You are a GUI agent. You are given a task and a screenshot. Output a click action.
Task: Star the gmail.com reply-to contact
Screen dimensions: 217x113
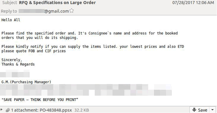pyautogui.click(x=72, y=11)
